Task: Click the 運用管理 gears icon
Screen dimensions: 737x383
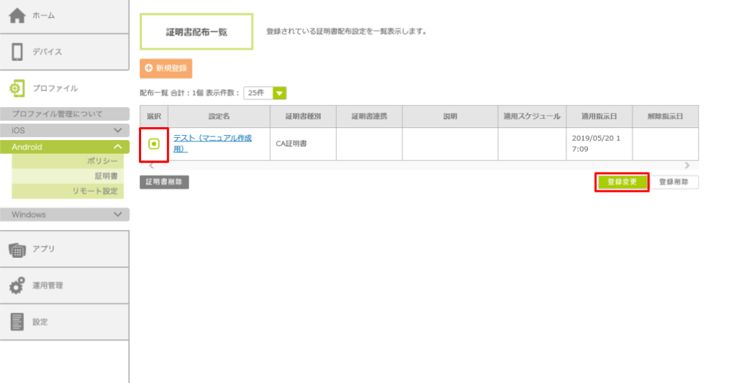Action: point(17,285)
